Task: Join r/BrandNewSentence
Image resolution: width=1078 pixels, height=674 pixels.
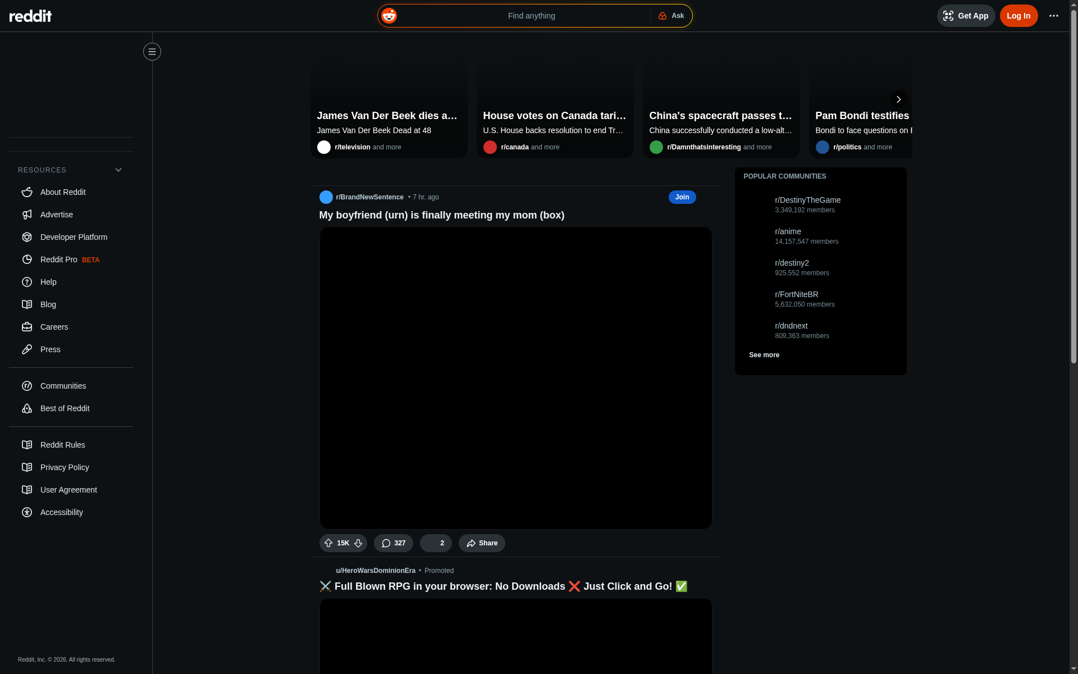Action: (x=682, y=197)
